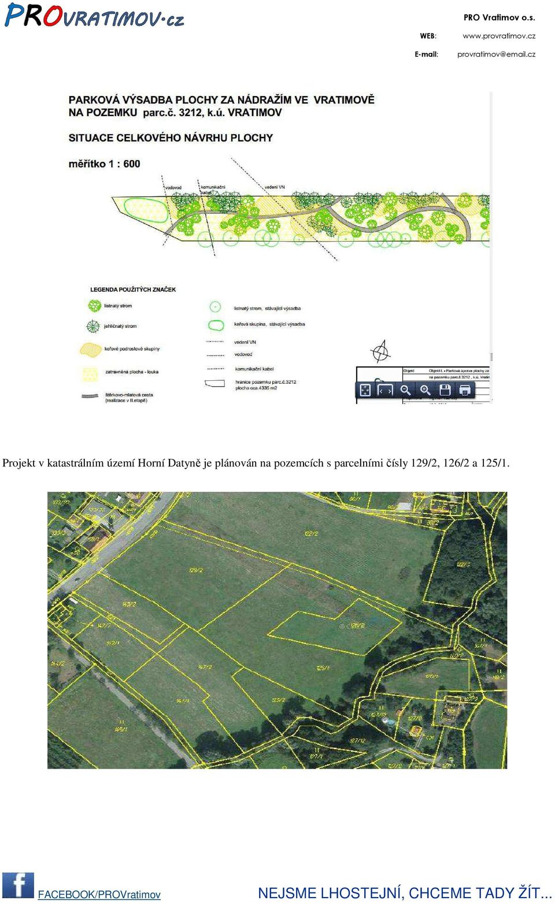Click the 'zatravněná plocha - louka' legend swatch
This screenshot has height=904, width=555.
(90, 374)
